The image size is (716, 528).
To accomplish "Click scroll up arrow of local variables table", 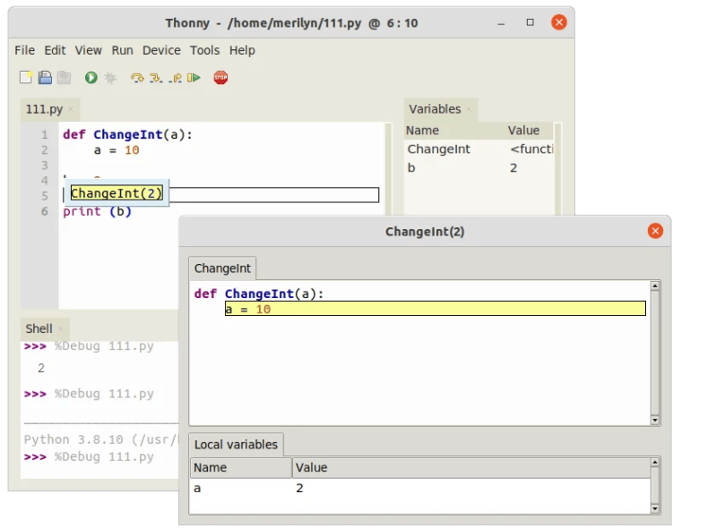I will pos(655,463).
